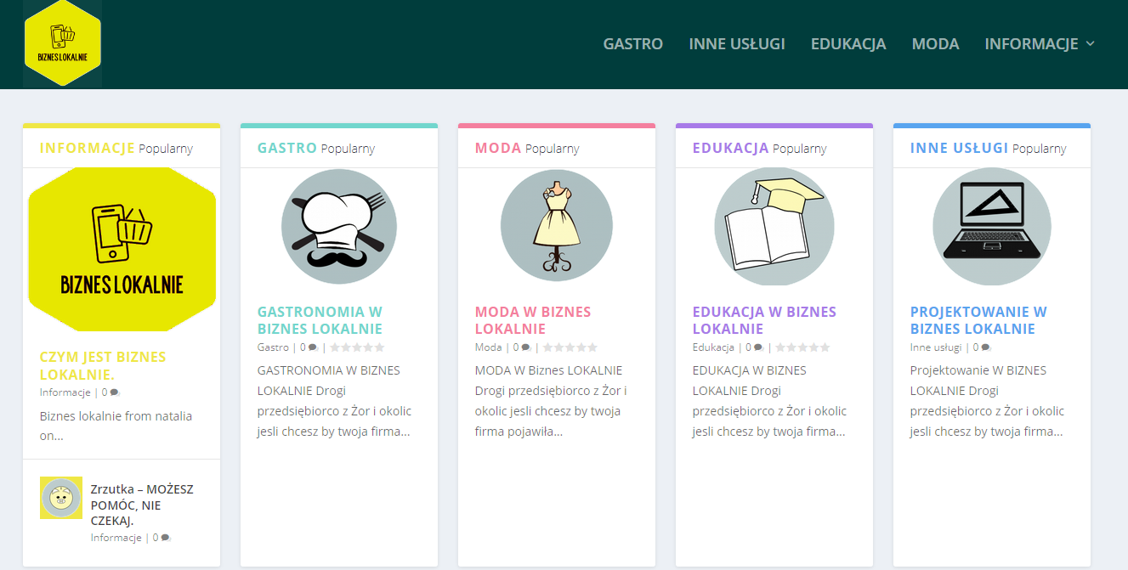Screen dimensions: 1128x570
Task: Open the Zrzutka piggy bank thumbnail
Action: (61, 498)
